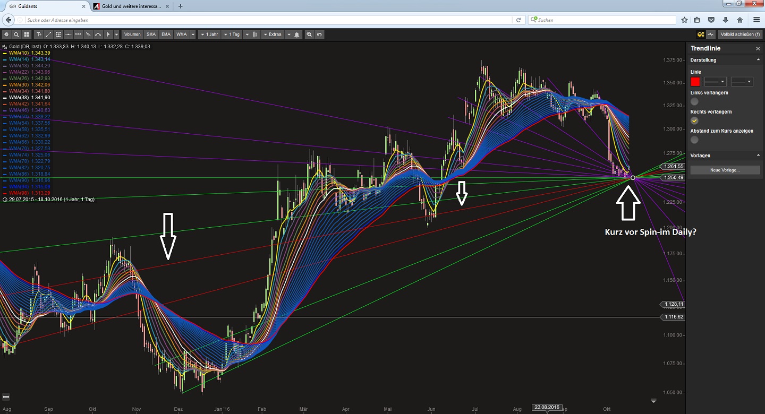Open the price alarm bell icon
This screenshot has height=414, width=765.
[x=296, y=34]
